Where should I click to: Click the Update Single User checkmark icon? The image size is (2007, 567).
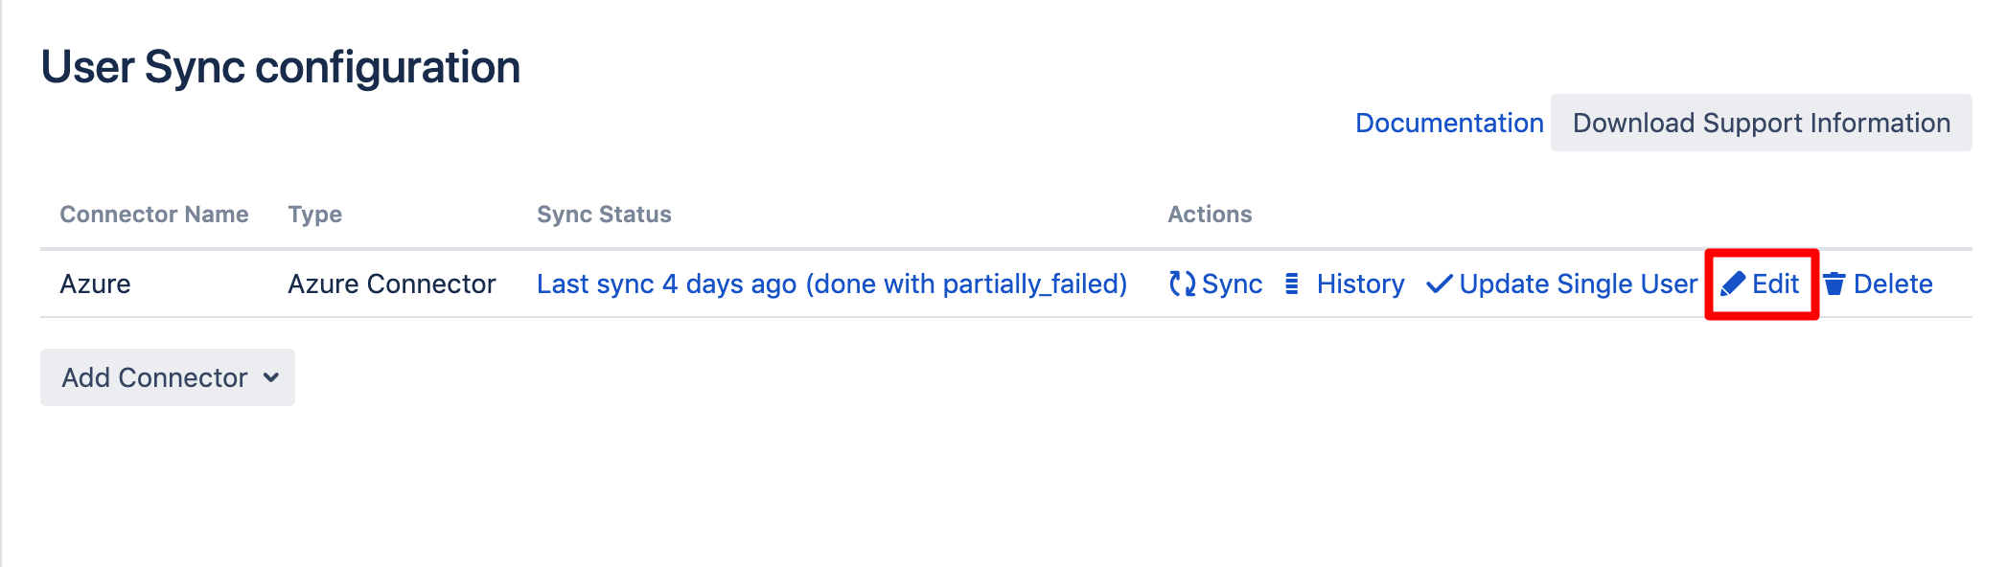pyautogui.click(x=1439, y=284)
